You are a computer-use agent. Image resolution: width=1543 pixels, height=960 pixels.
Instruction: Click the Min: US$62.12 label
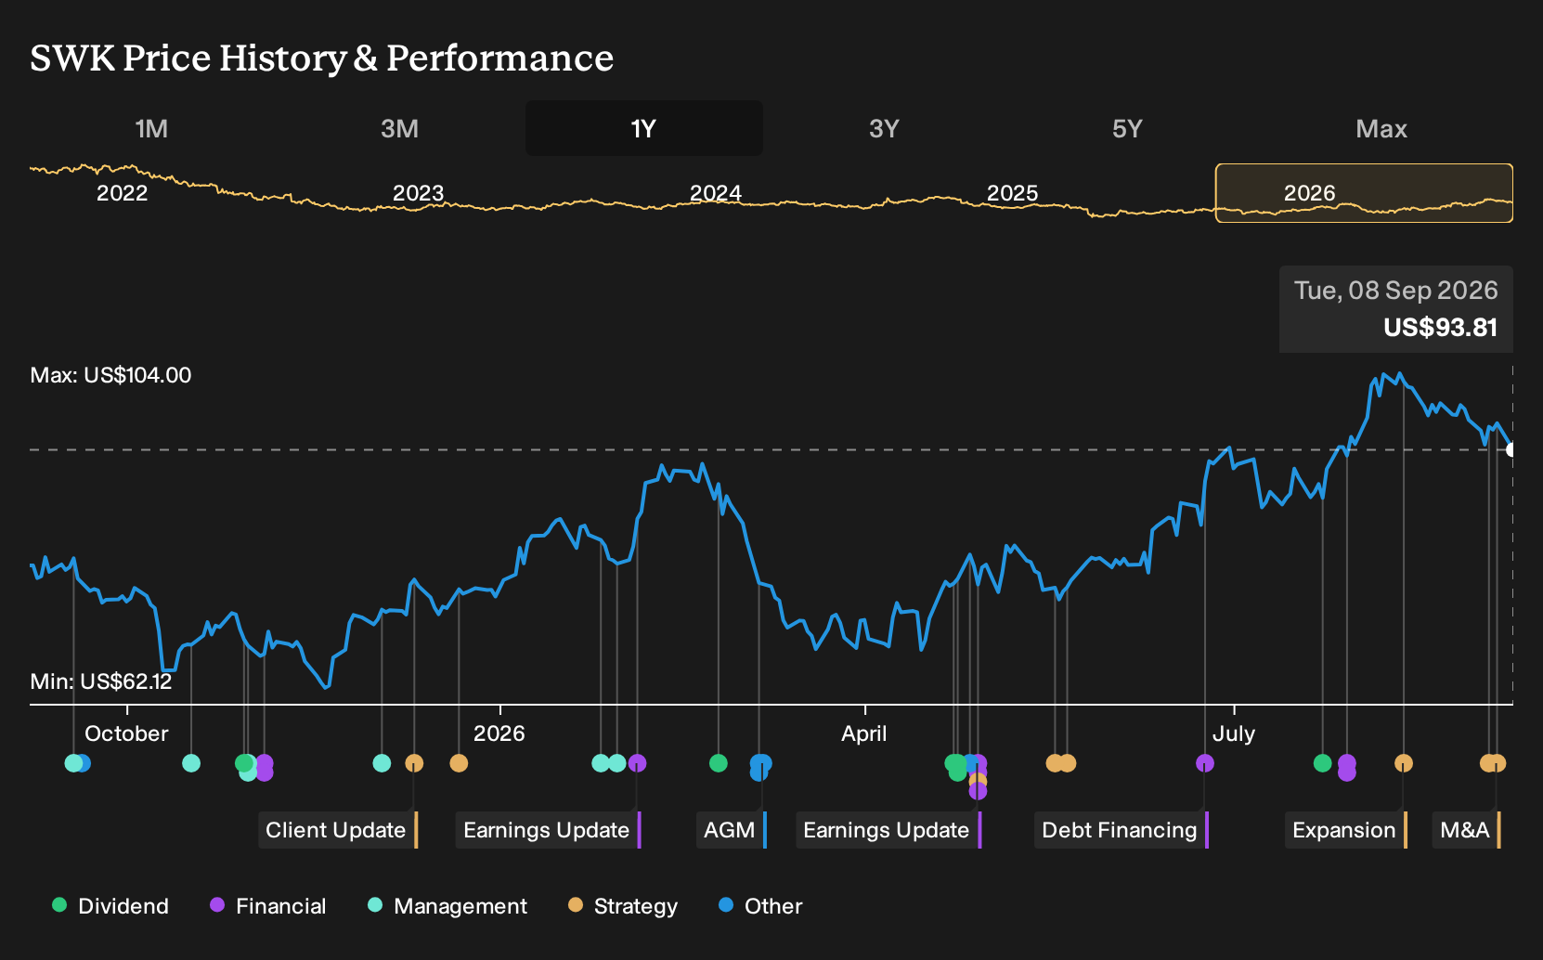pos(101,681)
